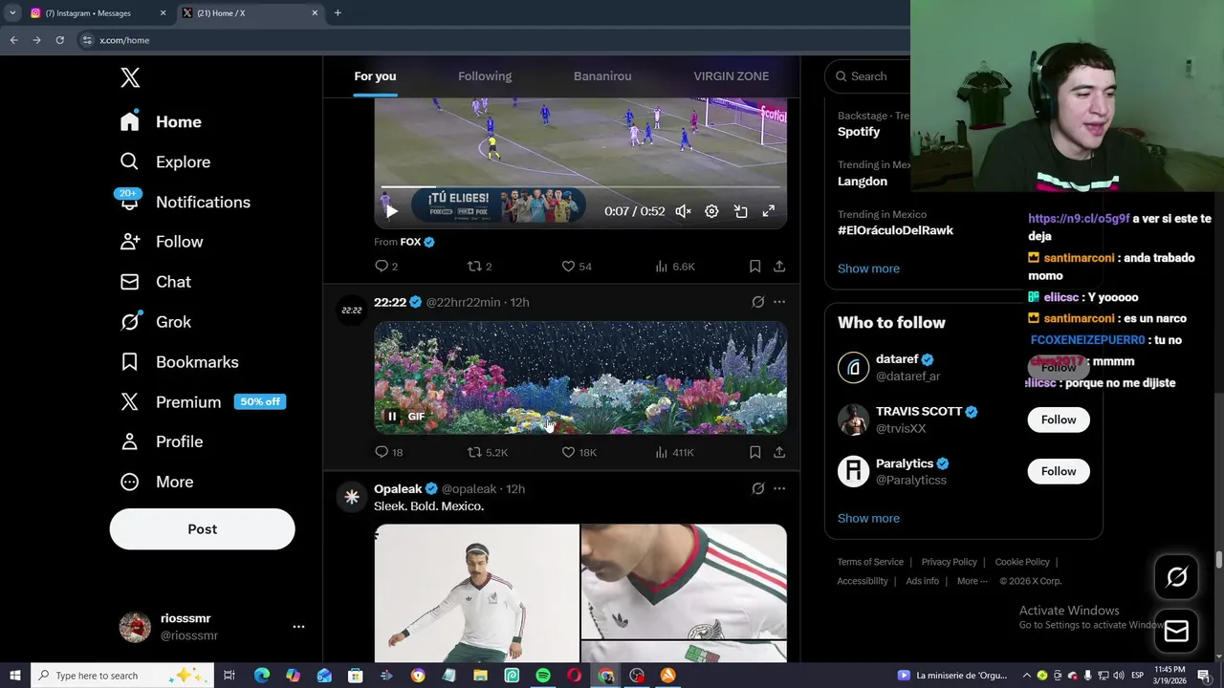Image resolution: width=1224 pixels, height=688 pixels.
Task: Switch to the Bananirou tab
Action: coord(602,76)
